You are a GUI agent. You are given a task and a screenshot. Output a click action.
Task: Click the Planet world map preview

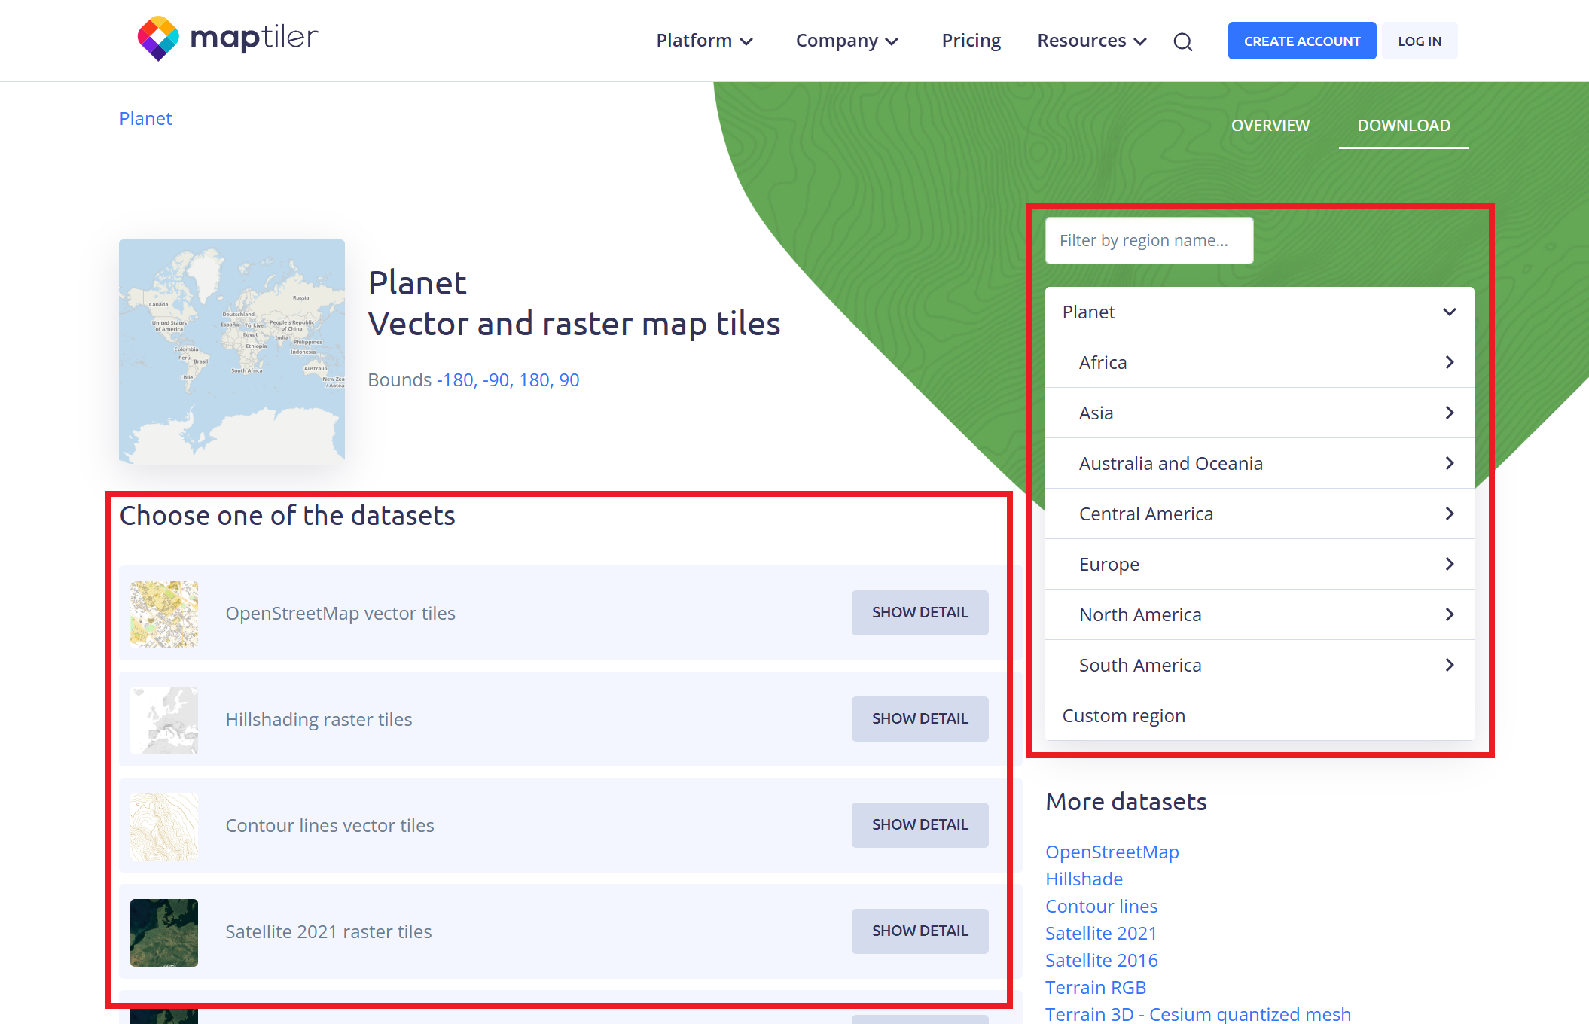(x=232, y=351)
